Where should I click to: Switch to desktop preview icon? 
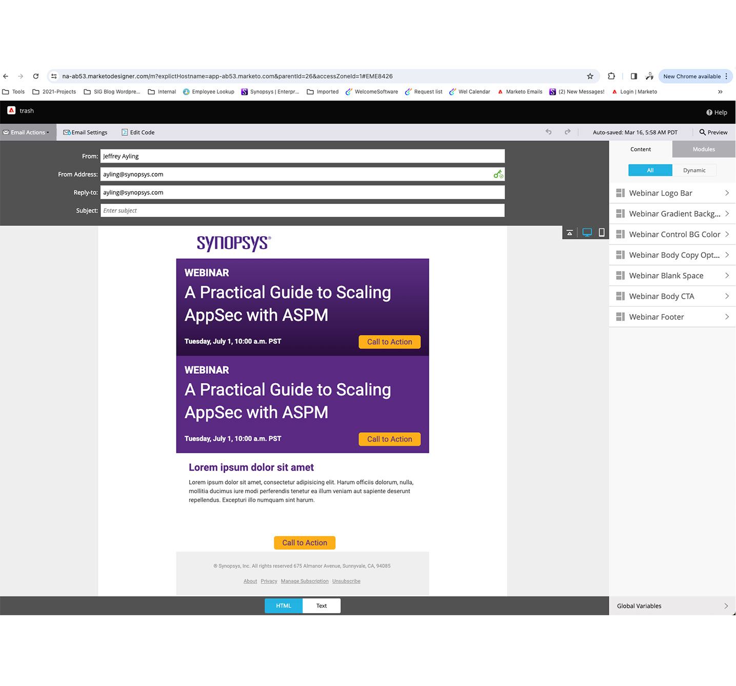(587, 233)
